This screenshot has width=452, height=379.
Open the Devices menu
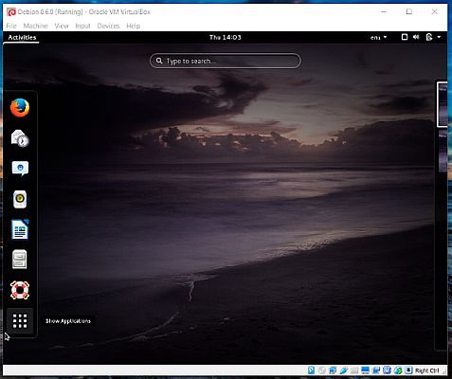click(x=108, y=26)
